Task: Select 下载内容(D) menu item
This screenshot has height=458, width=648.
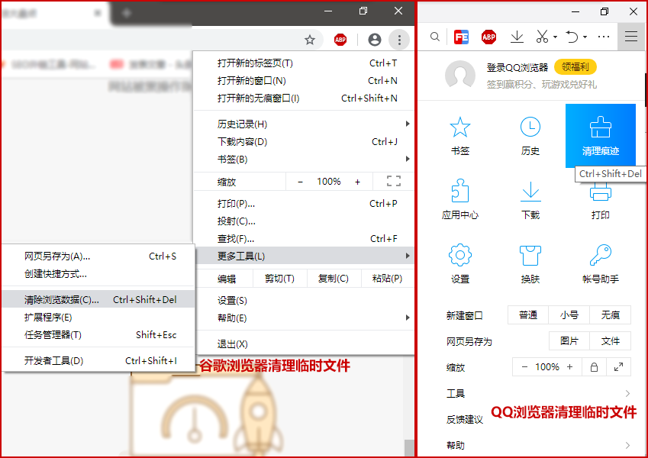Action: (x=304, y=142)
